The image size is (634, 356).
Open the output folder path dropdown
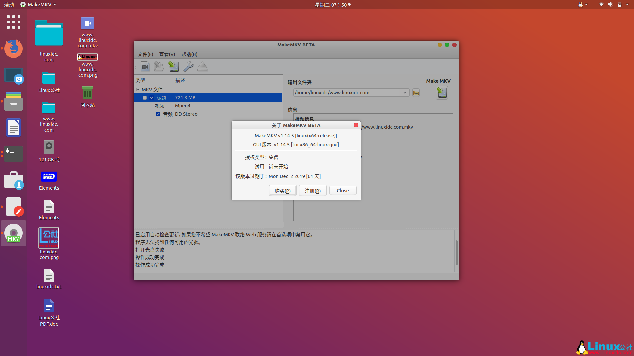(x=405, y=93)
